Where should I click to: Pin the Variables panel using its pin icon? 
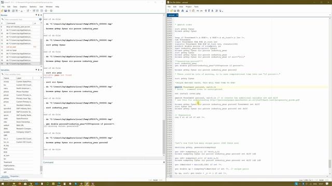[38, 70]
